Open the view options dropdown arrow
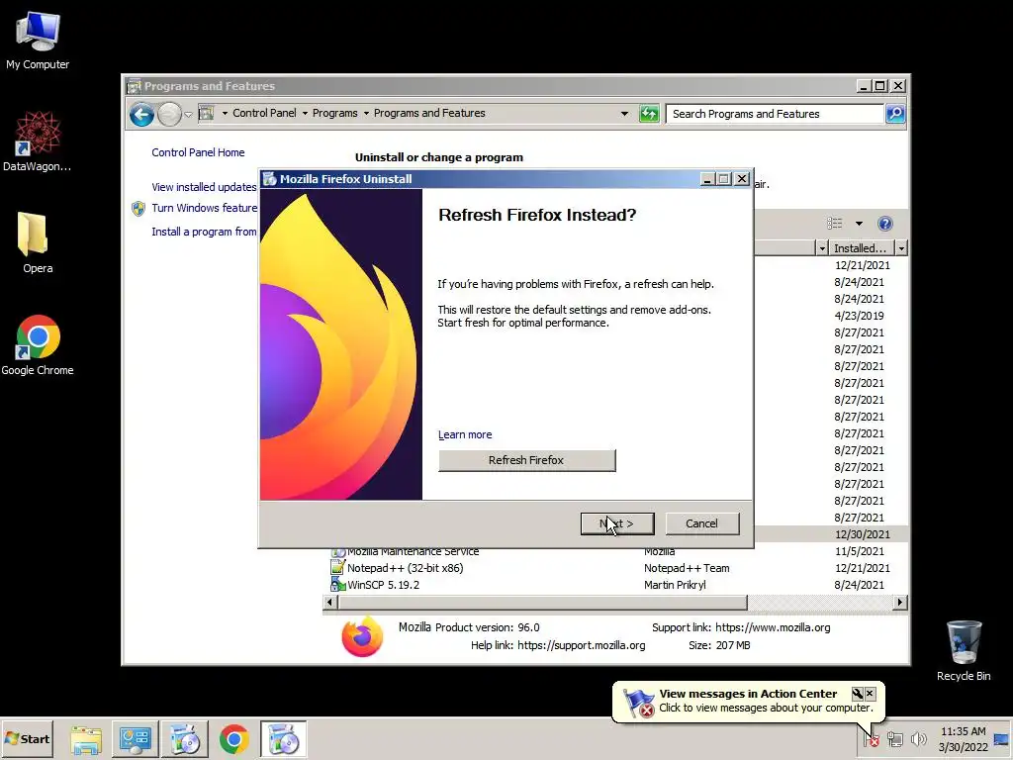The image size is (1013, 760). click(859, 224)
